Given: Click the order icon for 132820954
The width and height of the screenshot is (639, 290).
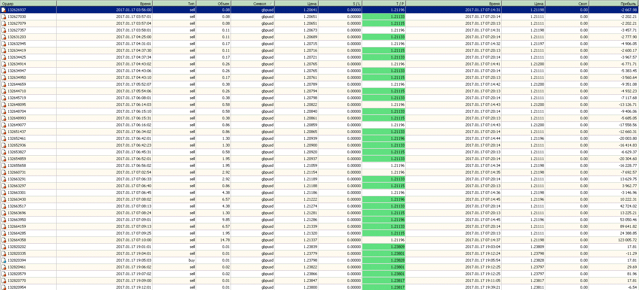Looking at the screenshot, I should click(x=4, y=287).
